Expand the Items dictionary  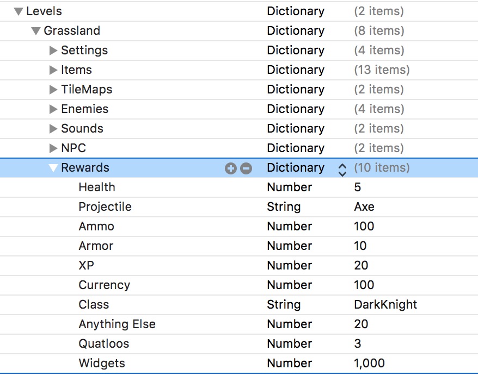tap(53, 70)
